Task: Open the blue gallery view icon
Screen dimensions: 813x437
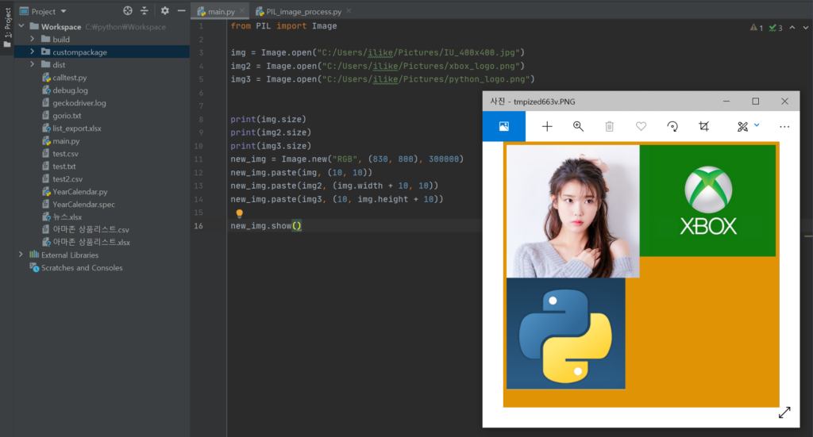Action: (x=503, y=127)
